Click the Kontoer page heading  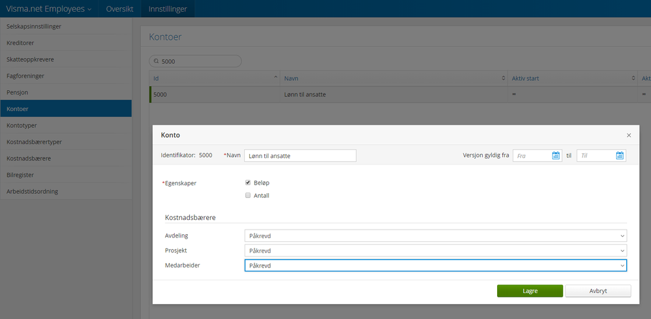pyautogui.click(x=165, y=37)
